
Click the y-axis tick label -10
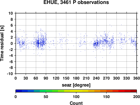10,74
